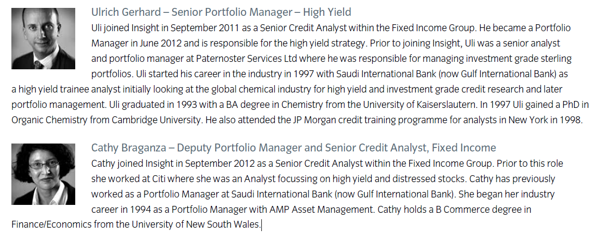Click the Cathy Braganza Deputy Portfolio Manager heading

[x=294, y=148]
